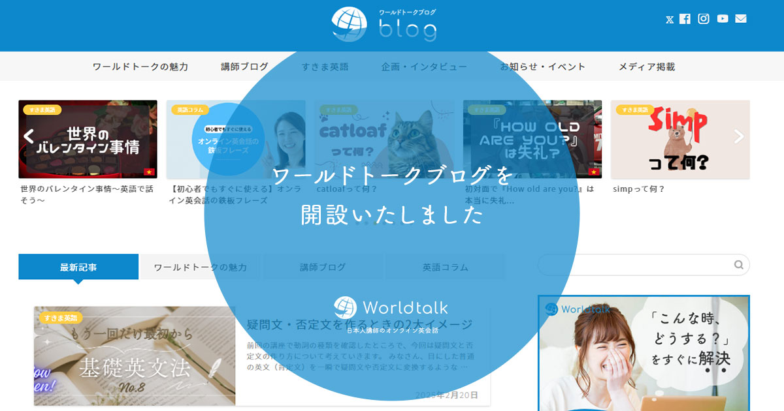Open 疑問文・否定文 article title link
The width and height of the screenshot is (784, 411).
point(360,324)
